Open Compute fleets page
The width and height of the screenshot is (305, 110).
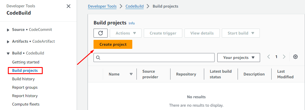[26, 104]
